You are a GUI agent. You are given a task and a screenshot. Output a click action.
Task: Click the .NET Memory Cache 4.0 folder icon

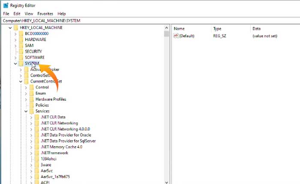point(37,147)
